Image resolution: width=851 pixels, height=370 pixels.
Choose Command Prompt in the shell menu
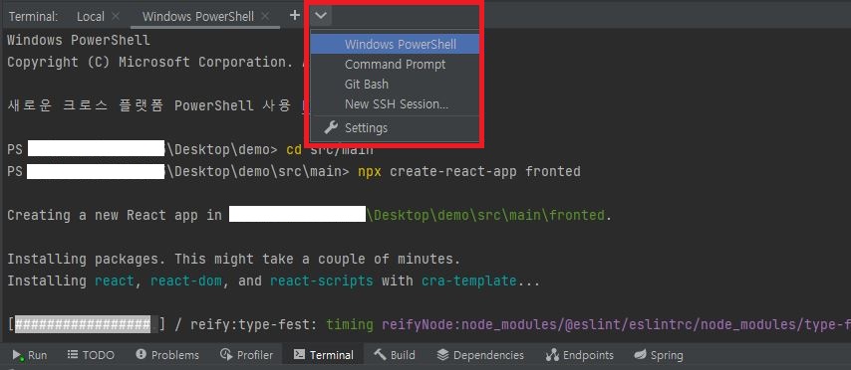coord(395,65)
